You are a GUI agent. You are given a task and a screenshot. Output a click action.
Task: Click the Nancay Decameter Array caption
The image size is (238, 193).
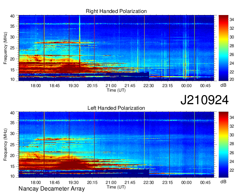[51, 189]
